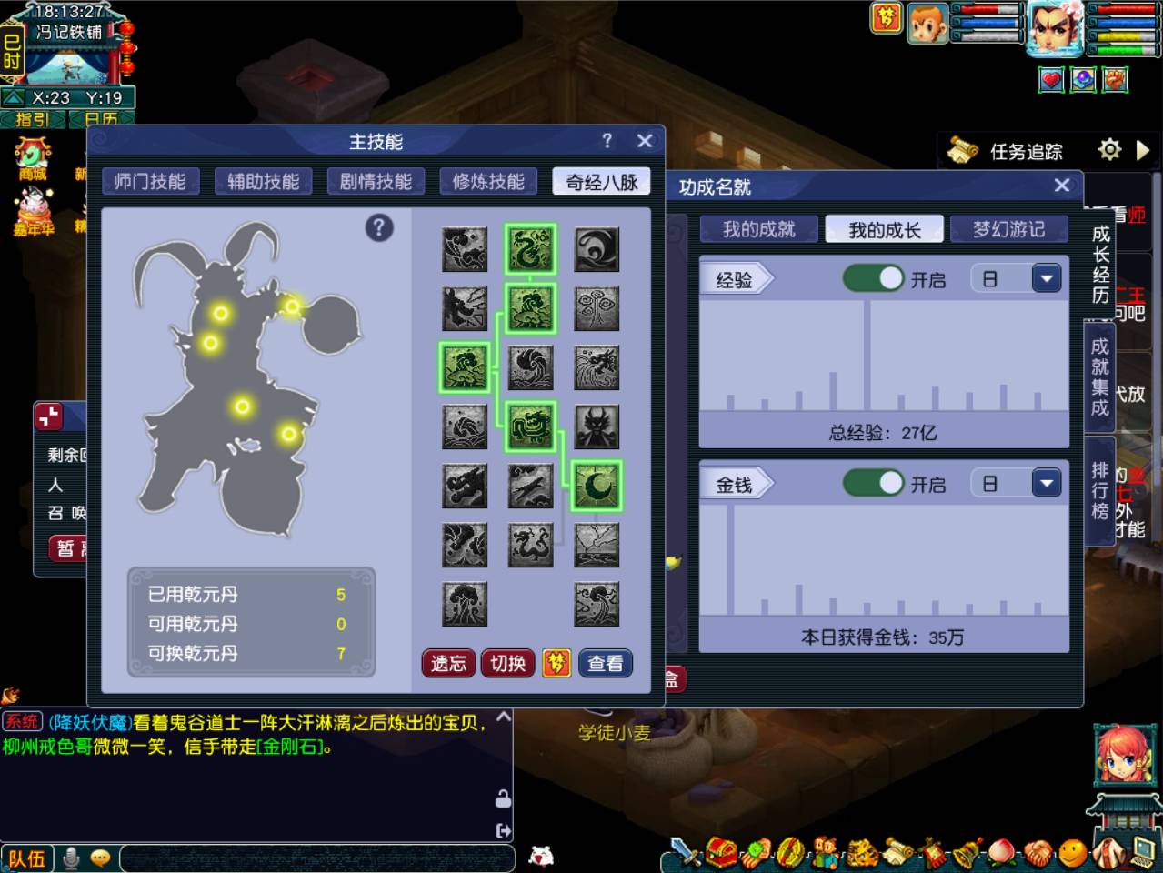Select the dragon head spraying water icon
The height and width of the screenshot is (873, 1163).
tap(597, 366)
